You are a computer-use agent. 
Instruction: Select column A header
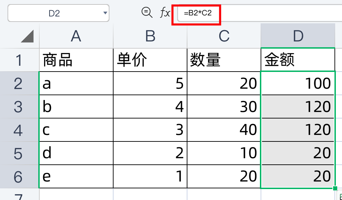[x=76, y=36]
